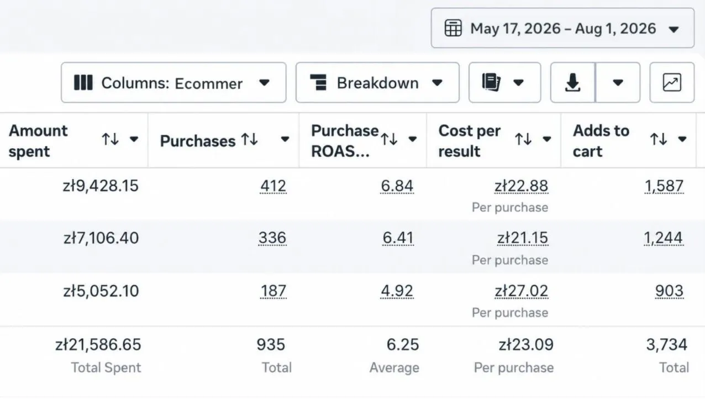Screen dimensions: 705x401
Task: Sort by Amount spent using sort arrows
Action: 111,140
